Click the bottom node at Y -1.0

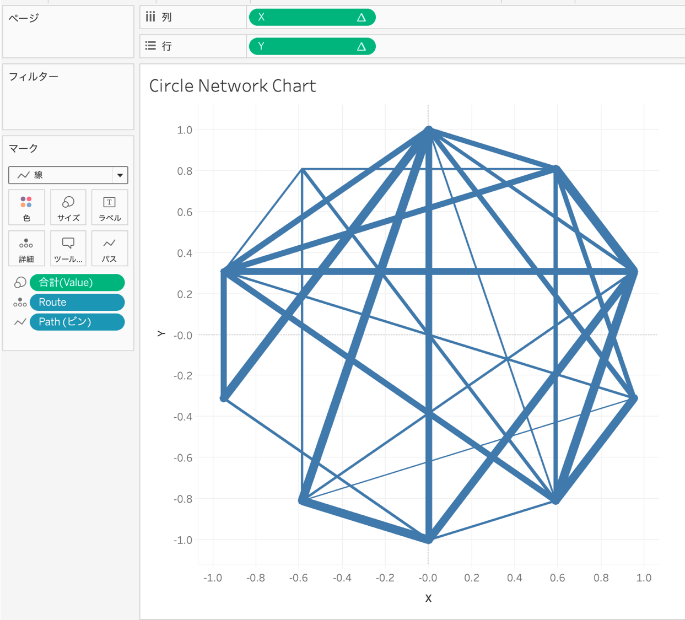click(x=429, y=540)
